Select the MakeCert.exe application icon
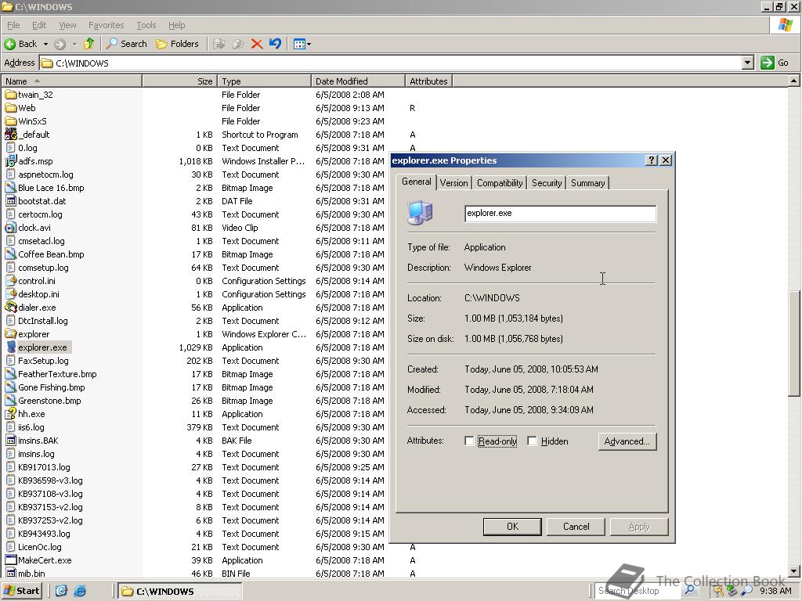The width and height of the screenshot is (802, 601). tap(10, 560)
